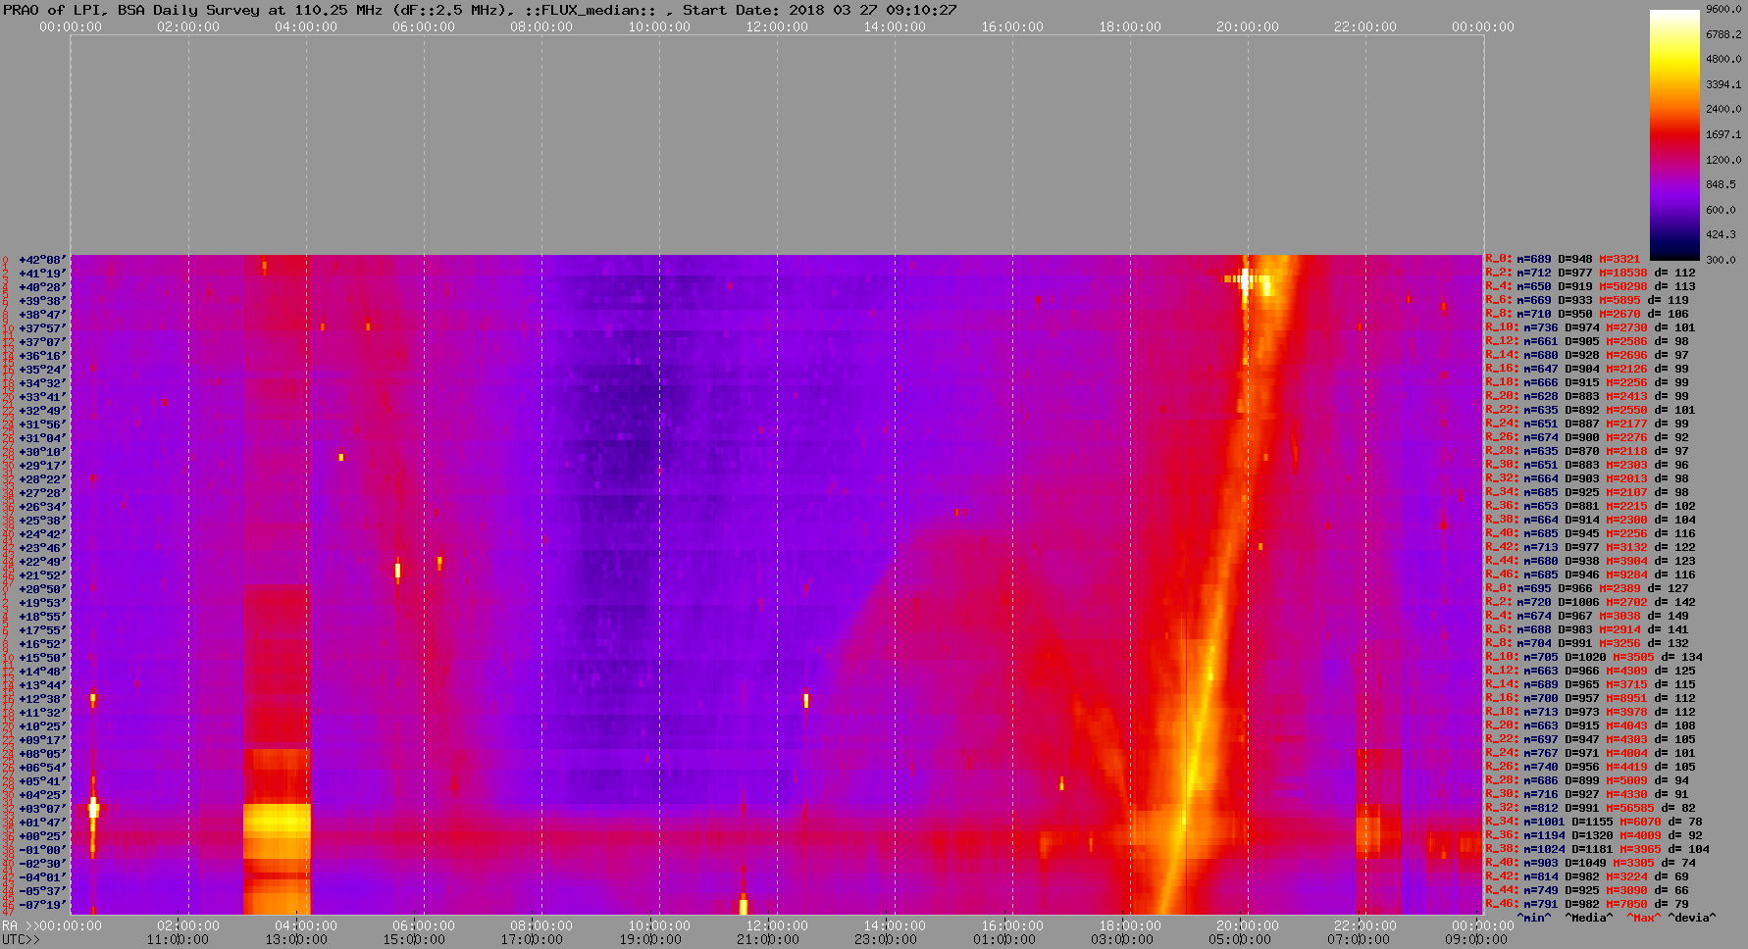Click declination label +03°07'

pyautogui.click(x=42, y=809)
